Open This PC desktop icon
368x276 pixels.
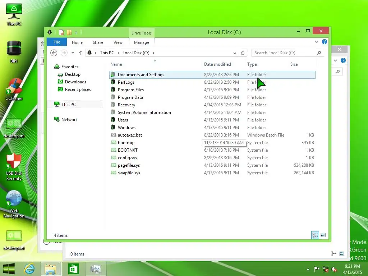(14, 14)
